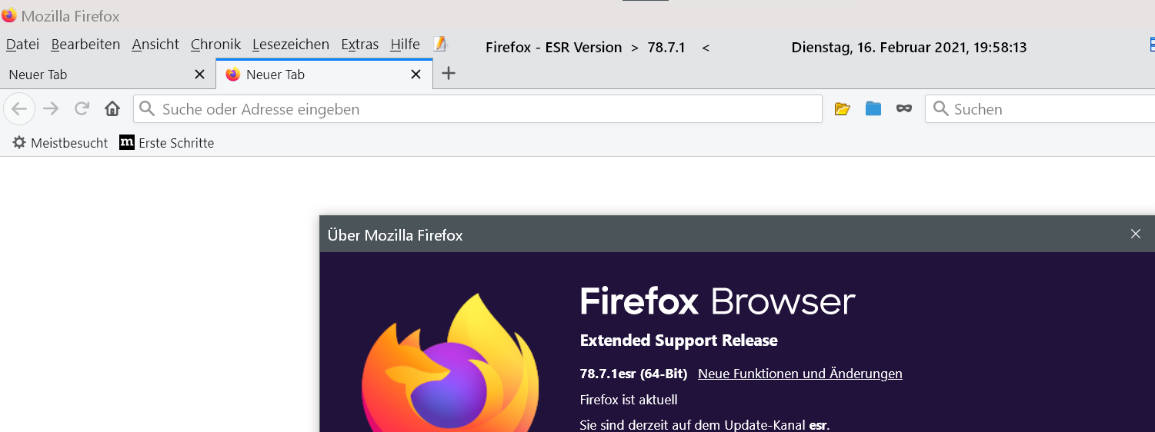Click the Update-Kanal esr text line

[705, 425]
